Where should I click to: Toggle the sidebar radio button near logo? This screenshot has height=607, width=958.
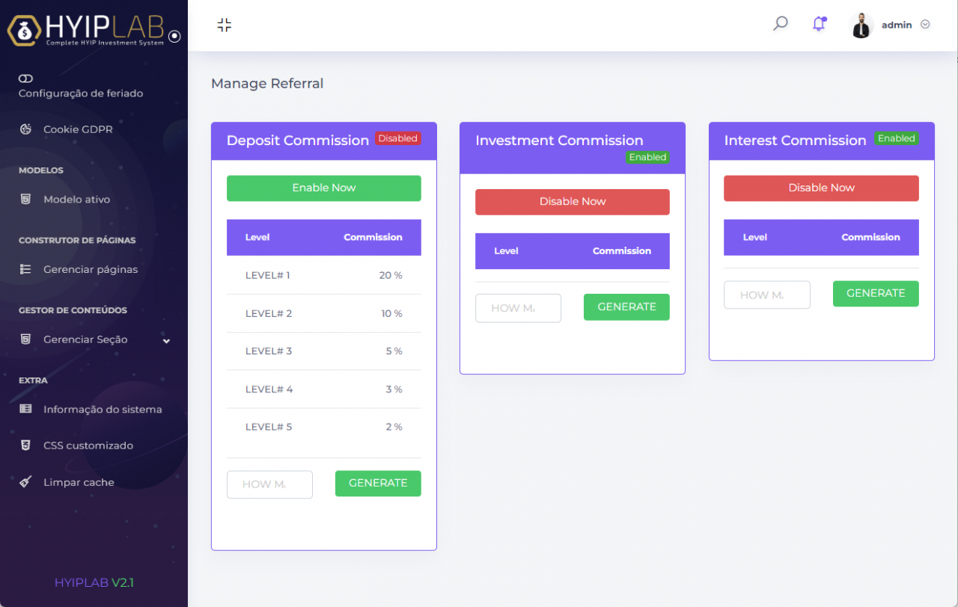[174, 36]
